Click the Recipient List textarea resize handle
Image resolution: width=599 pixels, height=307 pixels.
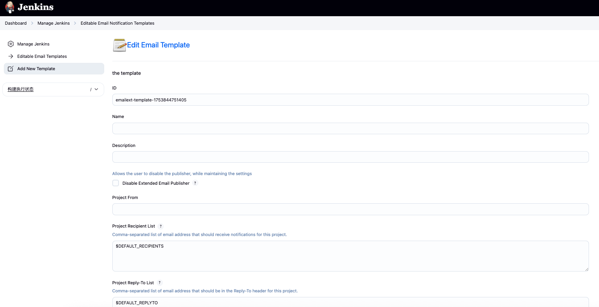(587, 269)
